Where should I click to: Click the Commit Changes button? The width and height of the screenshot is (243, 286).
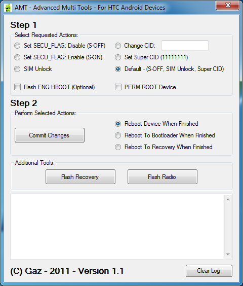[50, 135]
